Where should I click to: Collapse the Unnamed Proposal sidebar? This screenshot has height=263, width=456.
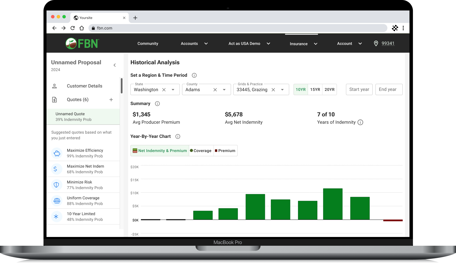click(x=115, y=65)
